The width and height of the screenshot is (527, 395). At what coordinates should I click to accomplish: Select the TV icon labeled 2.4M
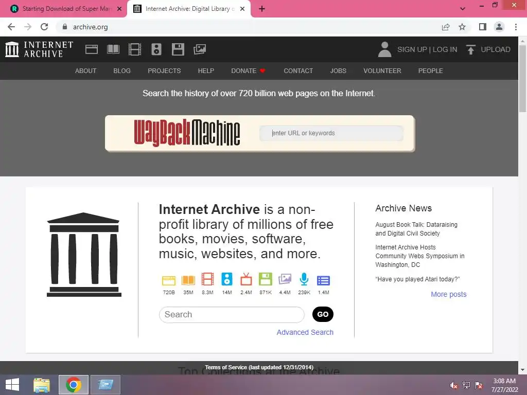[246, 279]
